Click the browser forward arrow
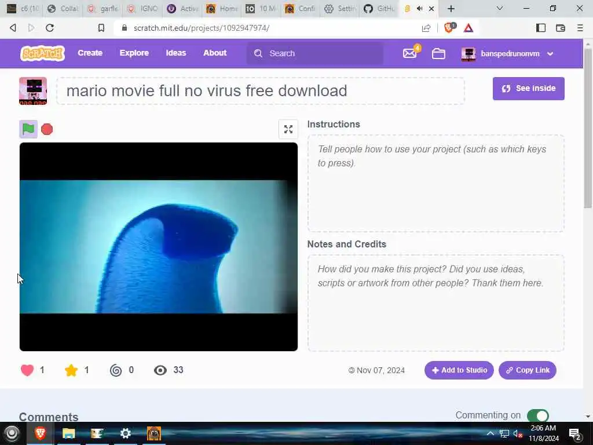This screenshot has height=445, width=593. tap(31, 28)
